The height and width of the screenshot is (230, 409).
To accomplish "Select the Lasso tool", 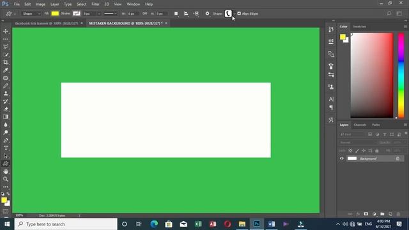I will (6, 47).
